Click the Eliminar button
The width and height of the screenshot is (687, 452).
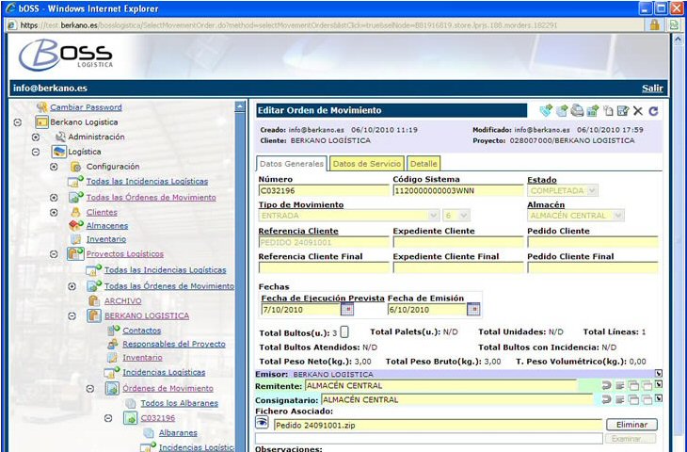(631, 425)
